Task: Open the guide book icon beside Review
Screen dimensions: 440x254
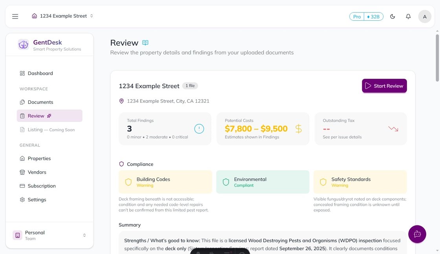Action: (x=145, y=43)
